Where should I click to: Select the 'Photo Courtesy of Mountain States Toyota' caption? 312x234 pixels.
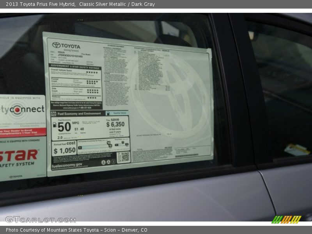(52, 230)
